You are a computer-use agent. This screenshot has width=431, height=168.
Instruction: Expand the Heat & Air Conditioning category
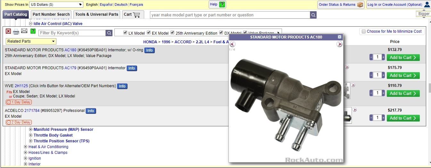26,147
